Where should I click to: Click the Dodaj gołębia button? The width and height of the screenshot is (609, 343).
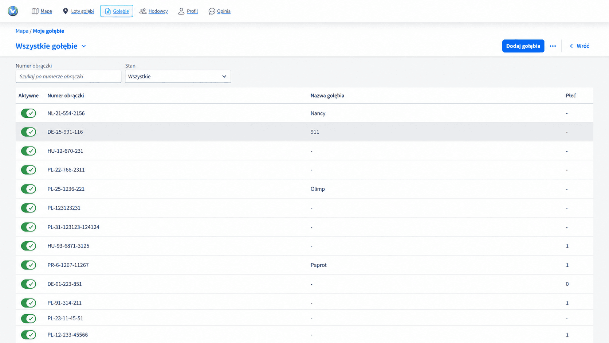[x=523, y=46]
